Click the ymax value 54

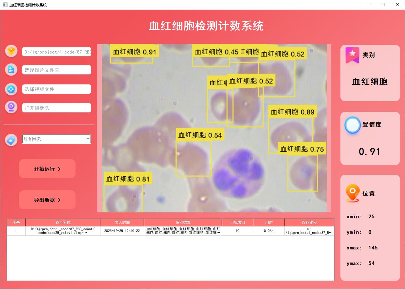[371, 263]
